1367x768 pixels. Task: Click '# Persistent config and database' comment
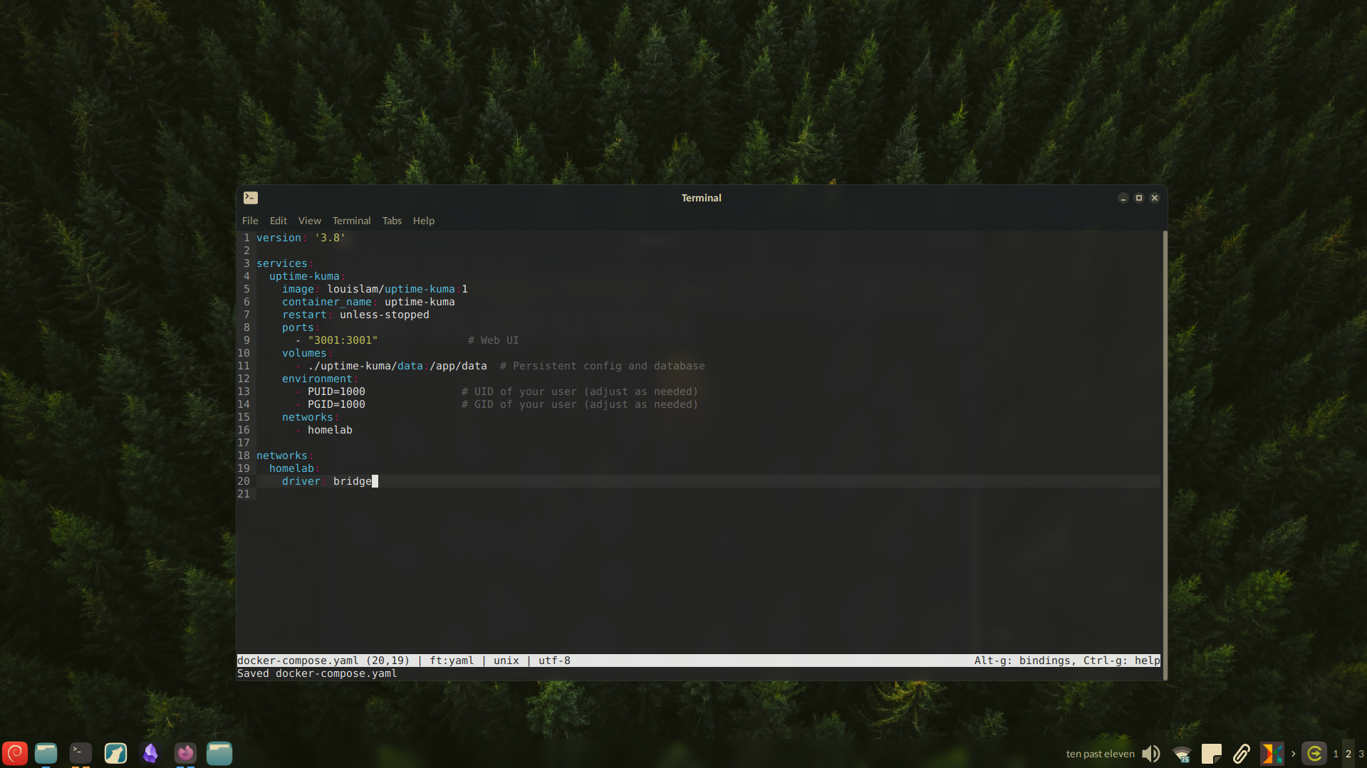click(x=603, y=366)
